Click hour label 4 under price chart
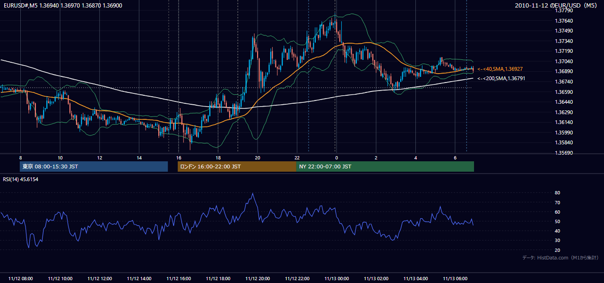The width and height of the screenshot is (604, 283). tap(415, 158)
